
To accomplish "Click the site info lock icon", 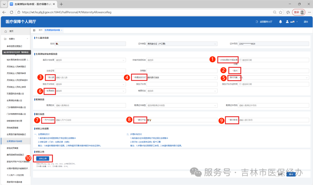I will coord(19,12).
